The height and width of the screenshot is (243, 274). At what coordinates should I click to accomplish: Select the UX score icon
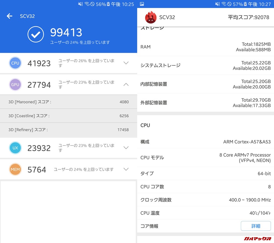coord(15,148)
